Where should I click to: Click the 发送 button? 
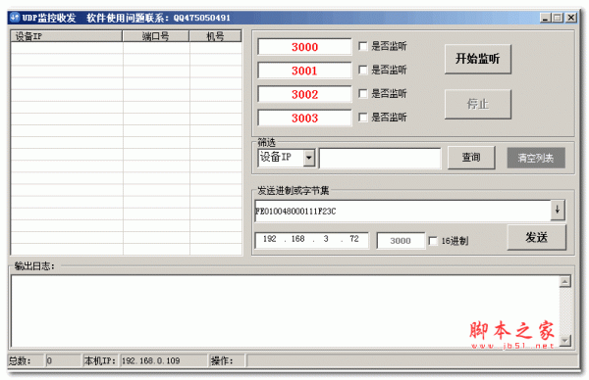[536, 237]
